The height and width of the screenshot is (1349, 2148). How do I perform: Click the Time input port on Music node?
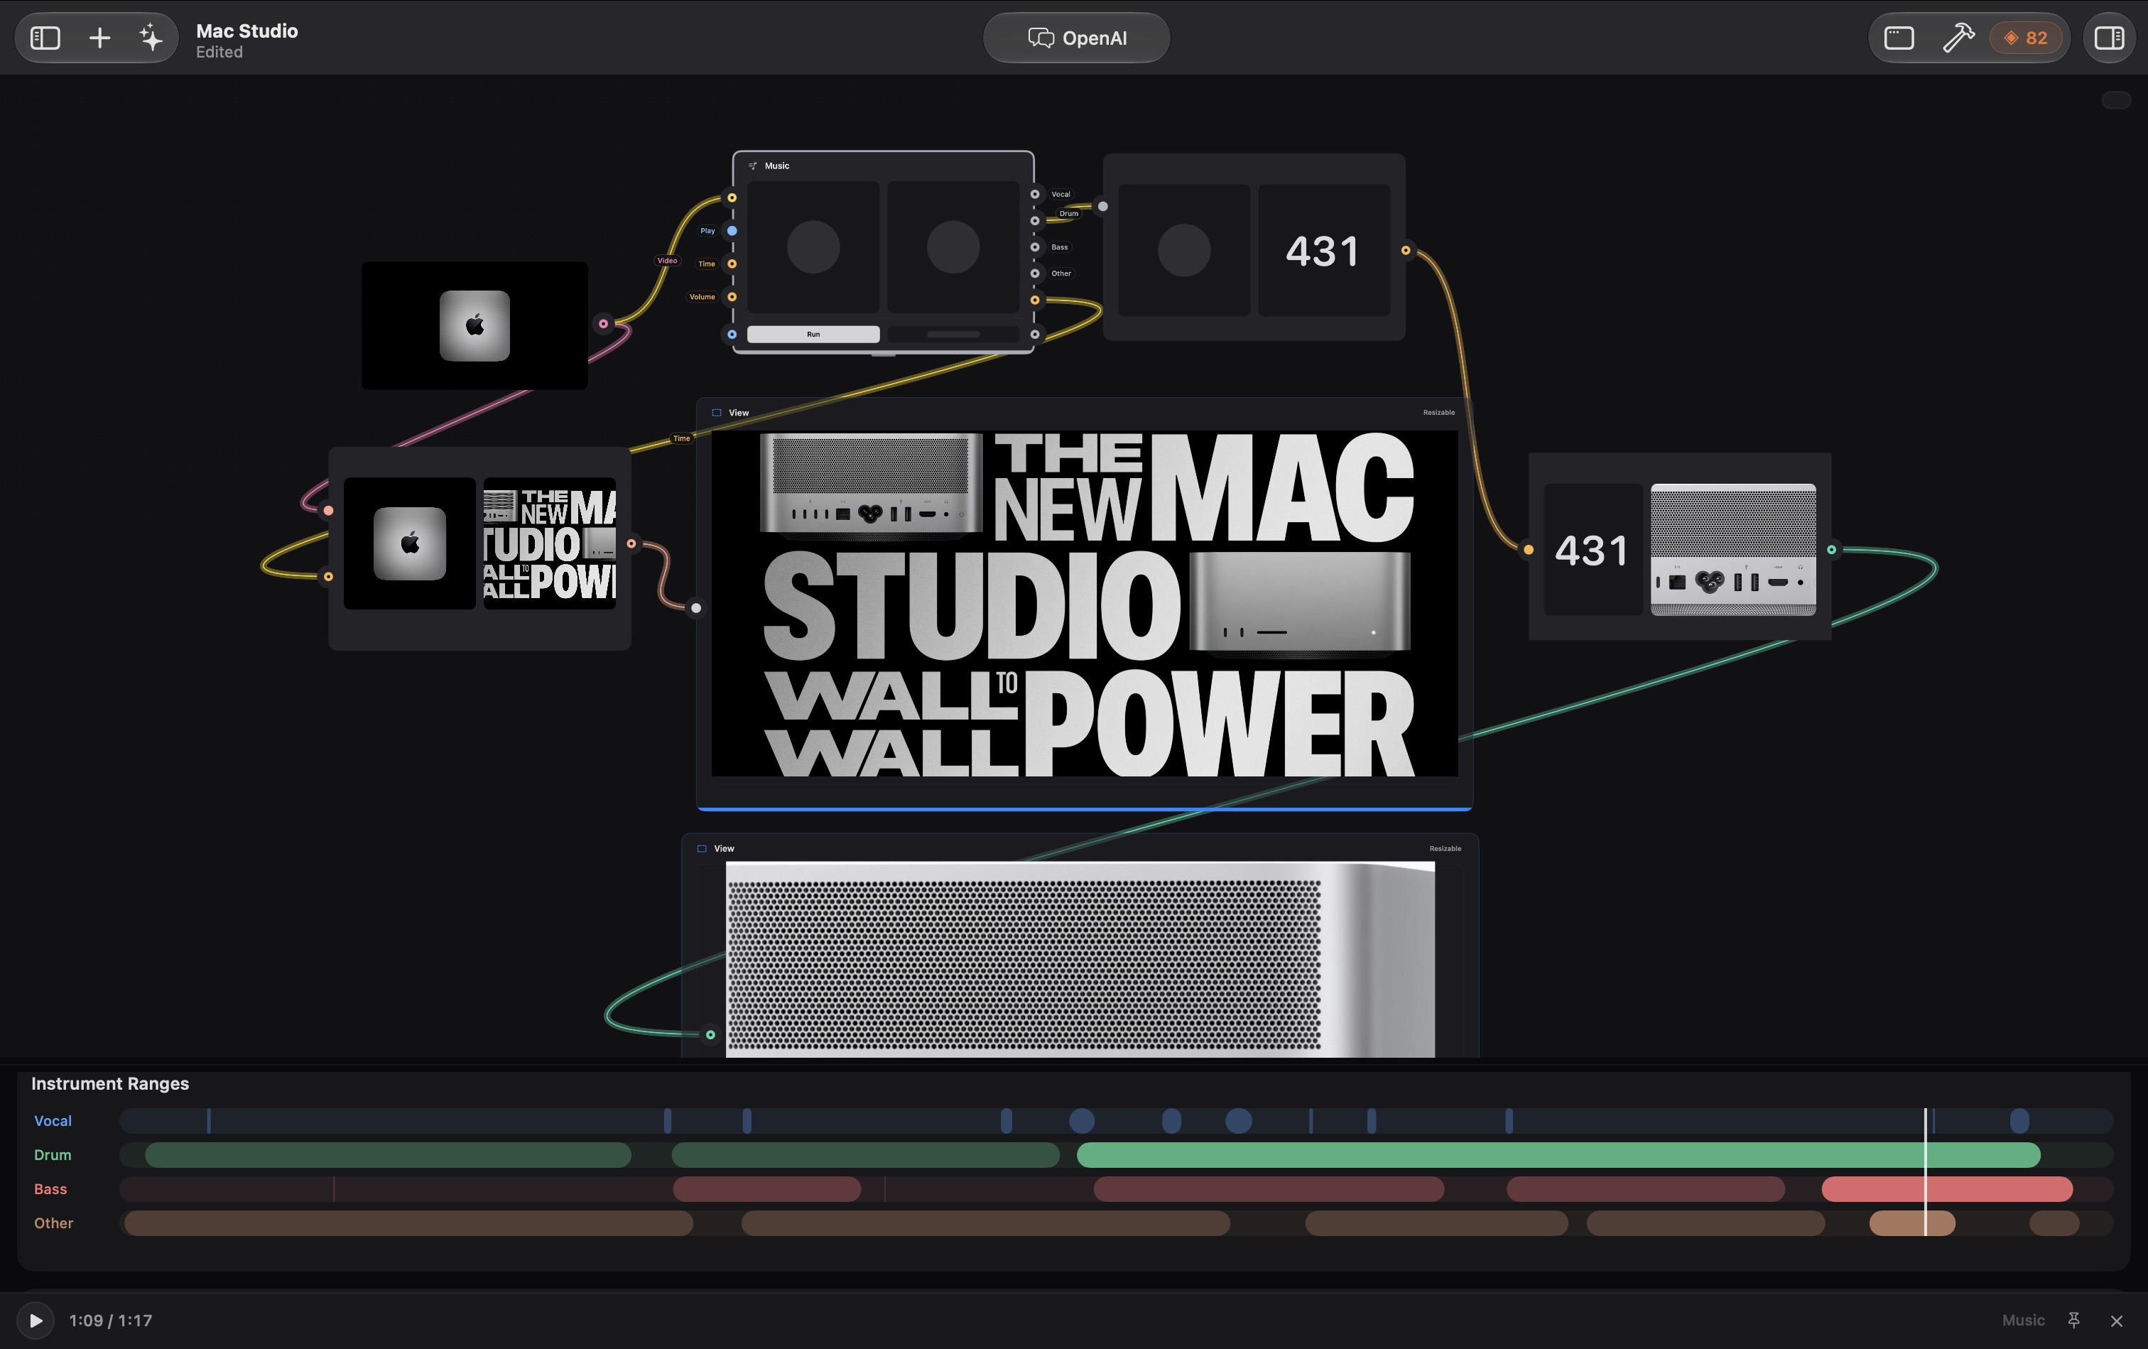coord(732,264)
